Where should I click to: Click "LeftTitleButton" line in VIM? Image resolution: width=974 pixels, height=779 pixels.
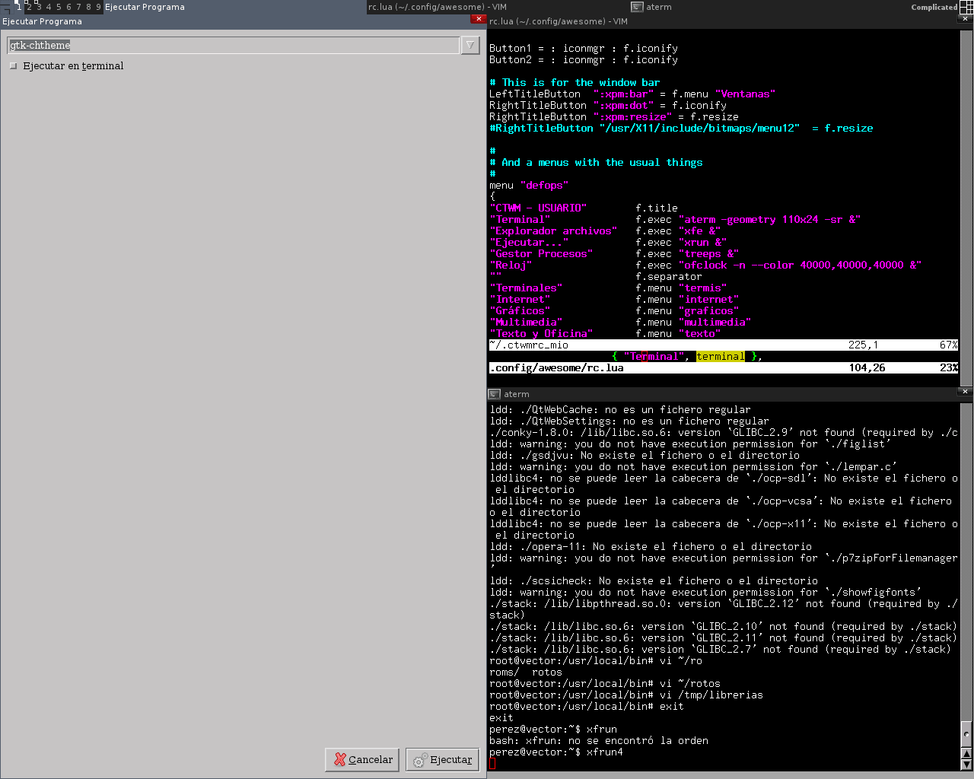pos(632,94)
